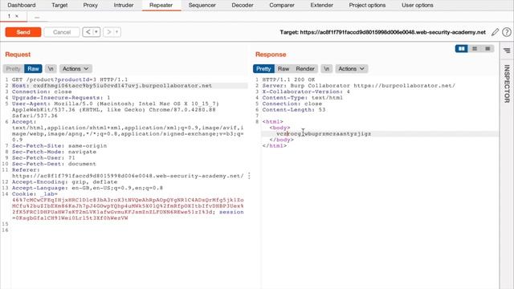Viewport: 514px width, 289px height.
Task: Go back to previous request in history
Action: (x=88, y=32)
